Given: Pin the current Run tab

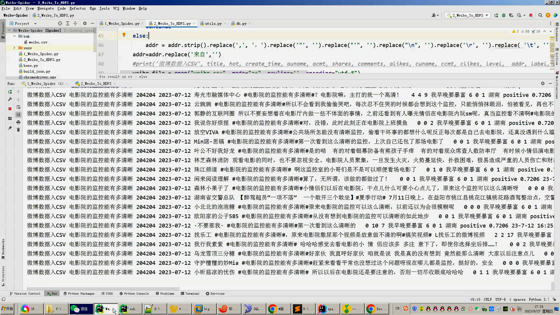Looking at the screenshot, I should [x=10, y=128].
